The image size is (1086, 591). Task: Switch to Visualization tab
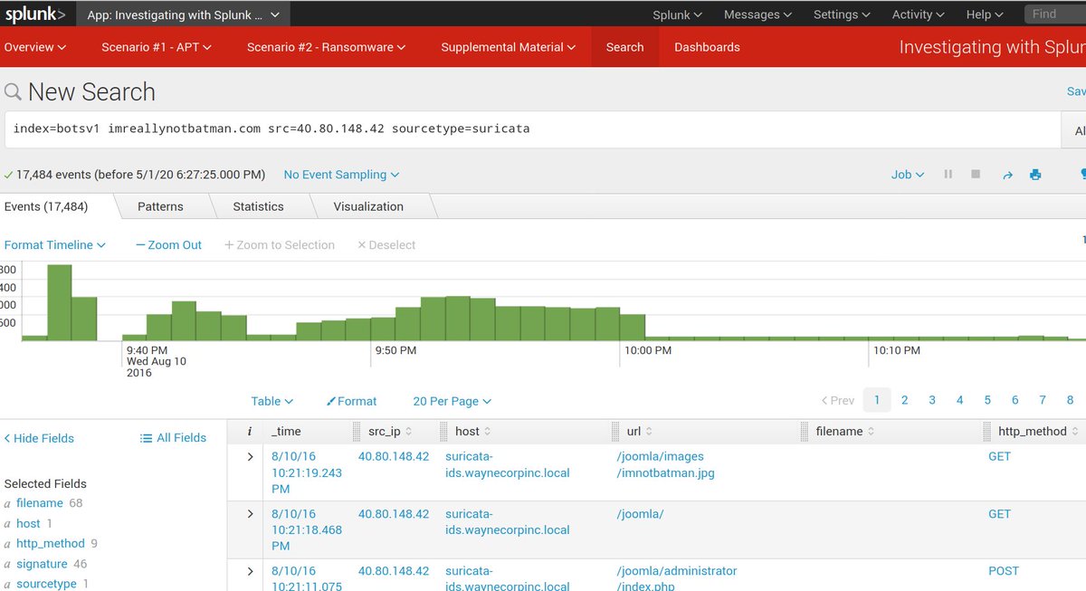(368, 206)
